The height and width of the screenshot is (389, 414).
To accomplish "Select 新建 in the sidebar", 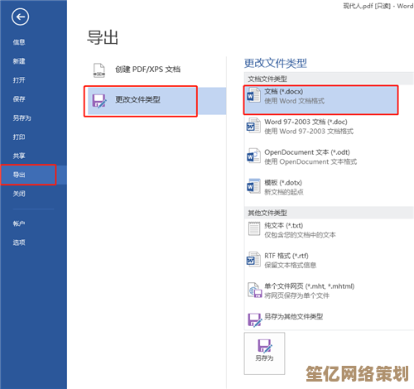I will click(x=19, y=61).
